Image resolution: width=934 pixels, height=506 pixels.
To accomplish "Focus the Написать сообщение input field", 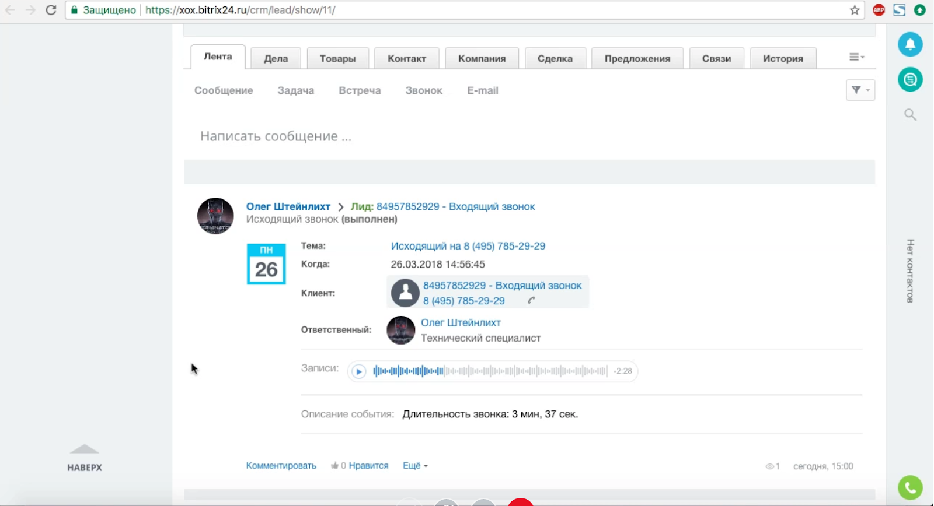I will (529, 136).
